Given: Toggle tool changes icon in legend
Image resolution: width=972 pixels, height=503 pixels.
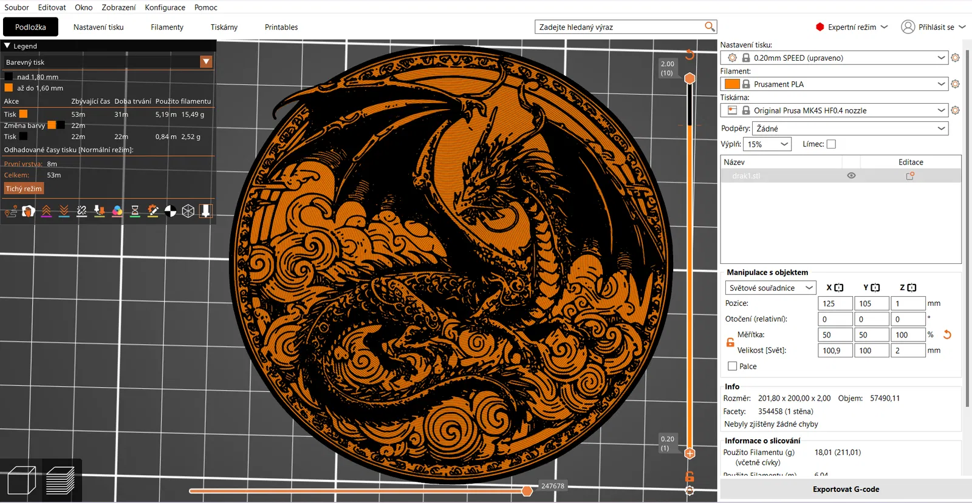Looking at the screenshot, I should pyautogui.click(x=100, y=211).
